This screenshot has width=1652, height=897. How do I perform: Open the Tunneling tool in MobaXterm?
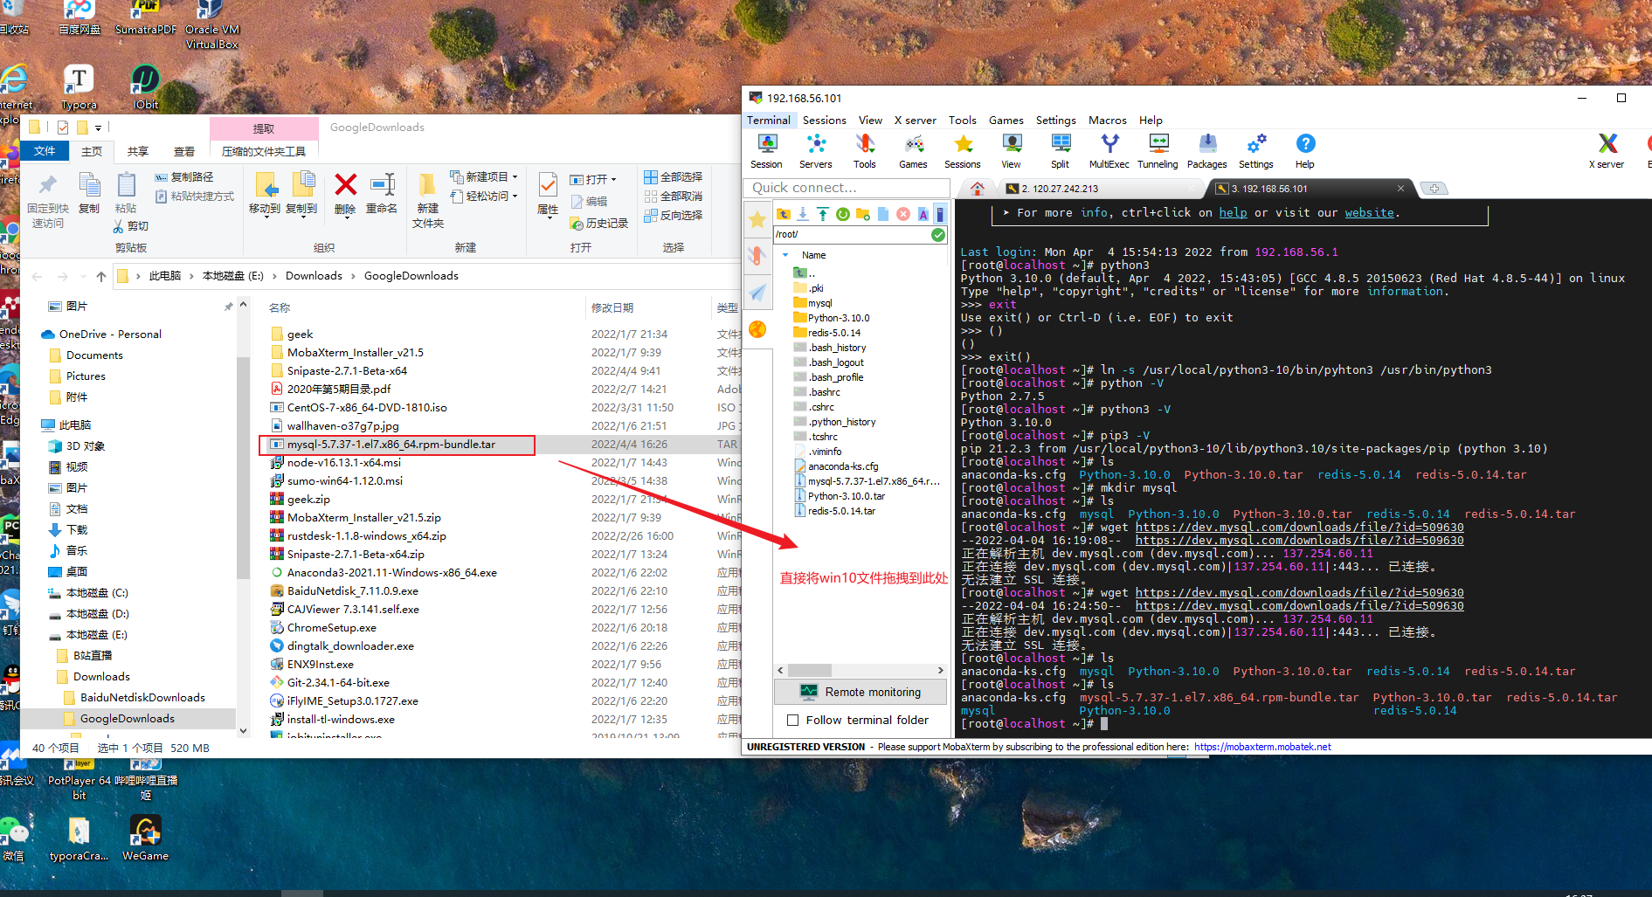[1158, 150]
